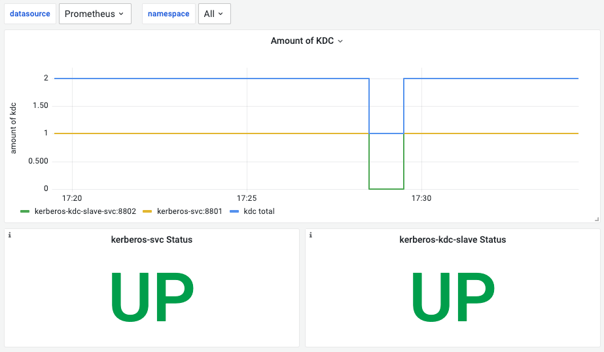This screenshot has height=352, width=604.
Task: Toggle the kerberos-kdc-slave-svc:8802 series label
Action: pyautogui.click(x=85, y=211)
